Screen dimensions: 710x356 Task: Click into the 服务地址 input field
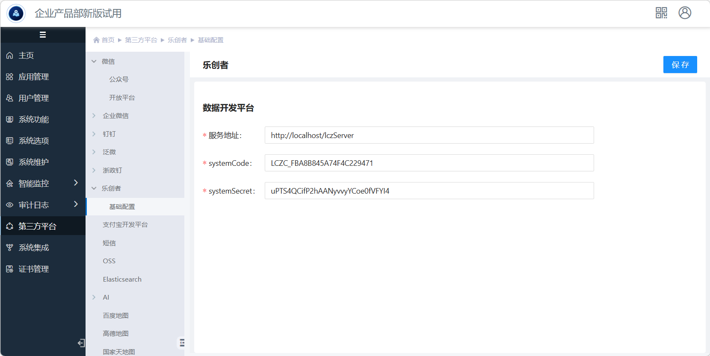[x=429, y=135]
